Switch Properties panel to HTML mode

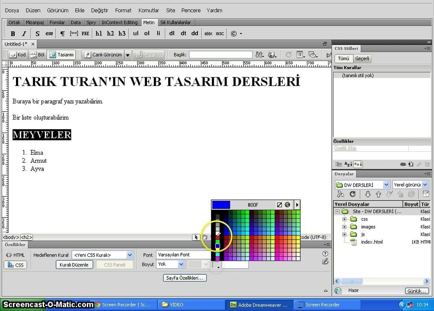pyautogui.click(x=15, y=255)
